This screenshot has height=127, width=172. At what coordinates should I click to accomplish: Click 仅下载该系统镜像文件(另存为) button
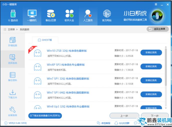click(45, 116)
